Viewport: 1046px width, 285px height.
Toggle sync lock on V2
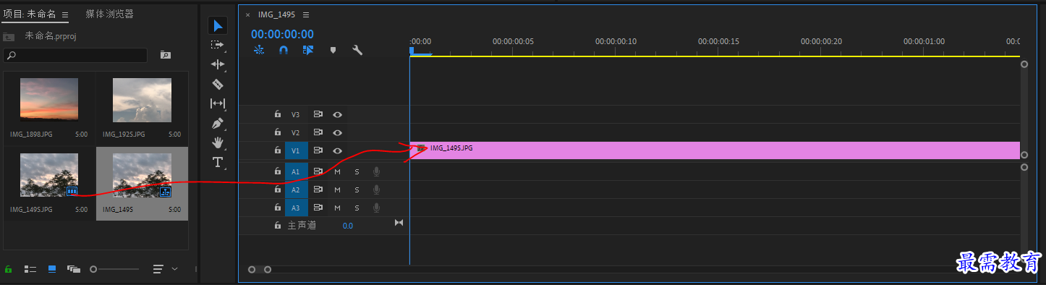[x=318, y=132]
